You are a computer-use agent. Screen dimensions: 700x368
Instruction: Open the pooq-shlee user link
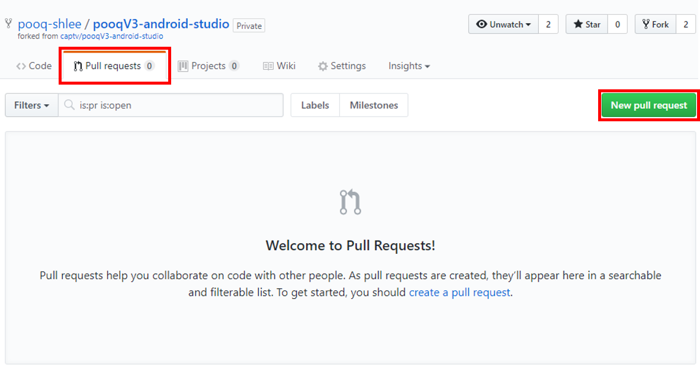[50, 24]
